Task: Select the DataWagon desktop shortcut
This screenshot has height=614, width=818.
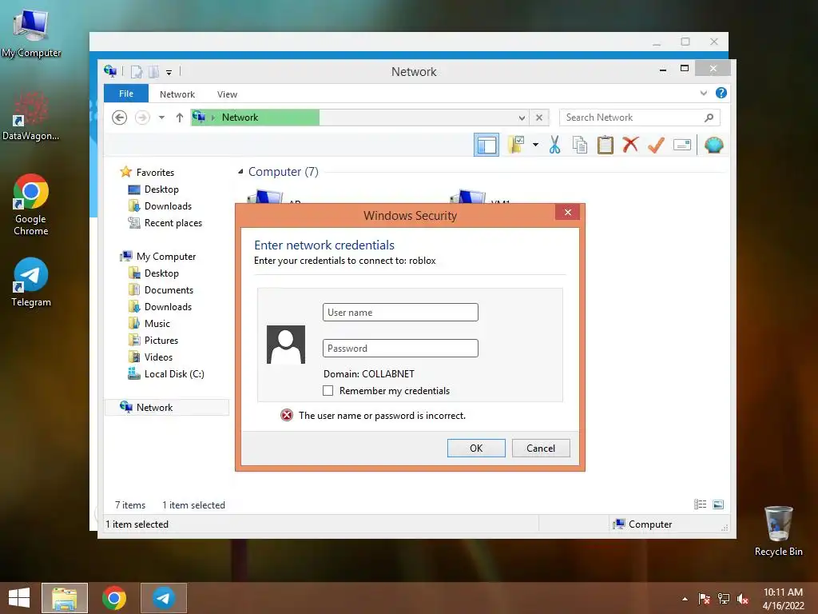Action: point(31,116)
